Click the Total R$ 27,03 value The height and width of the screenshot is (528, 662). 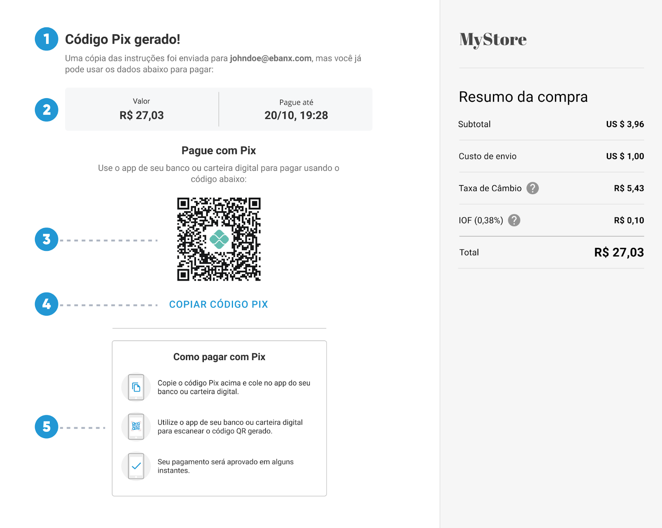pyautogui.click(x=619, y=252)
